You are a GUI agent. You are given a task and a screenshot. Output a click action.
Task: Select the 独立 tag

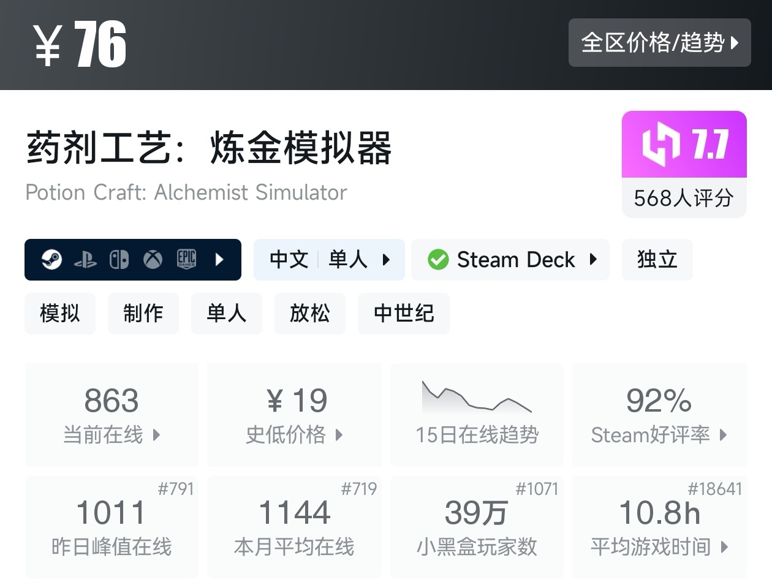click(x=657, y=260)
